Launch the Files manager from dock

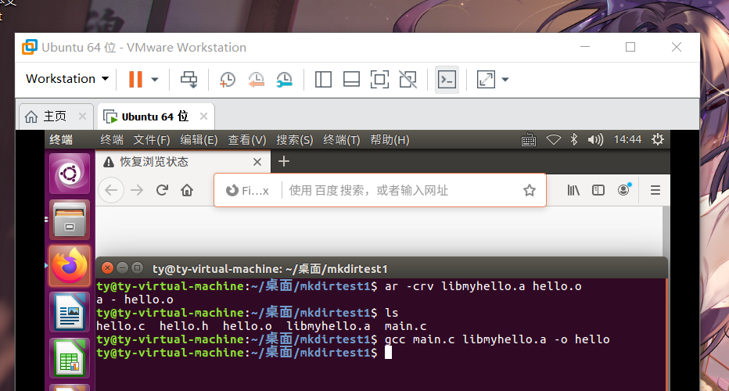point(70,220)
